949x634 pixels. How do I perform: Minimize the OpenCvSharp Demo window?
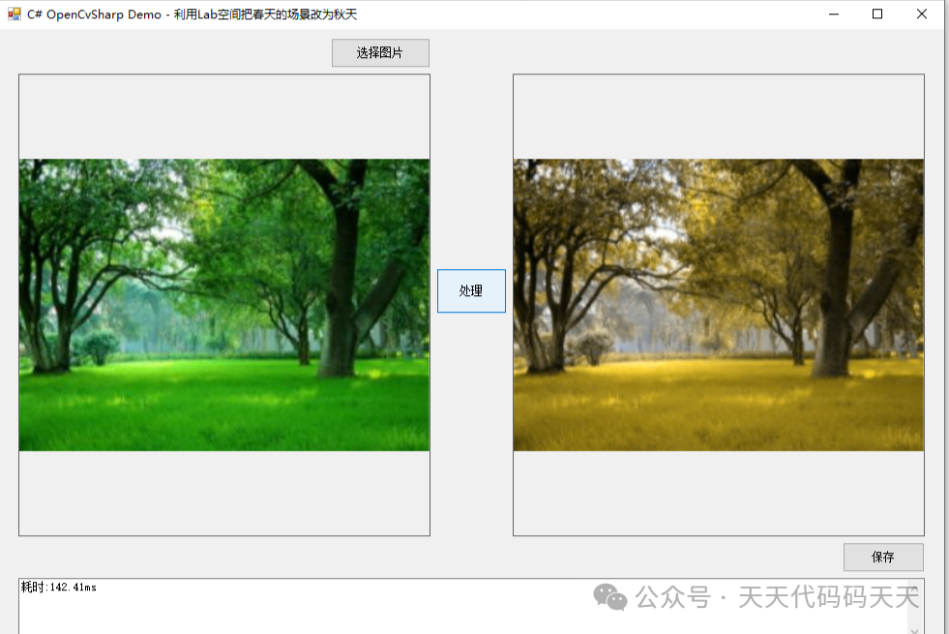click(x=834, y=14)
